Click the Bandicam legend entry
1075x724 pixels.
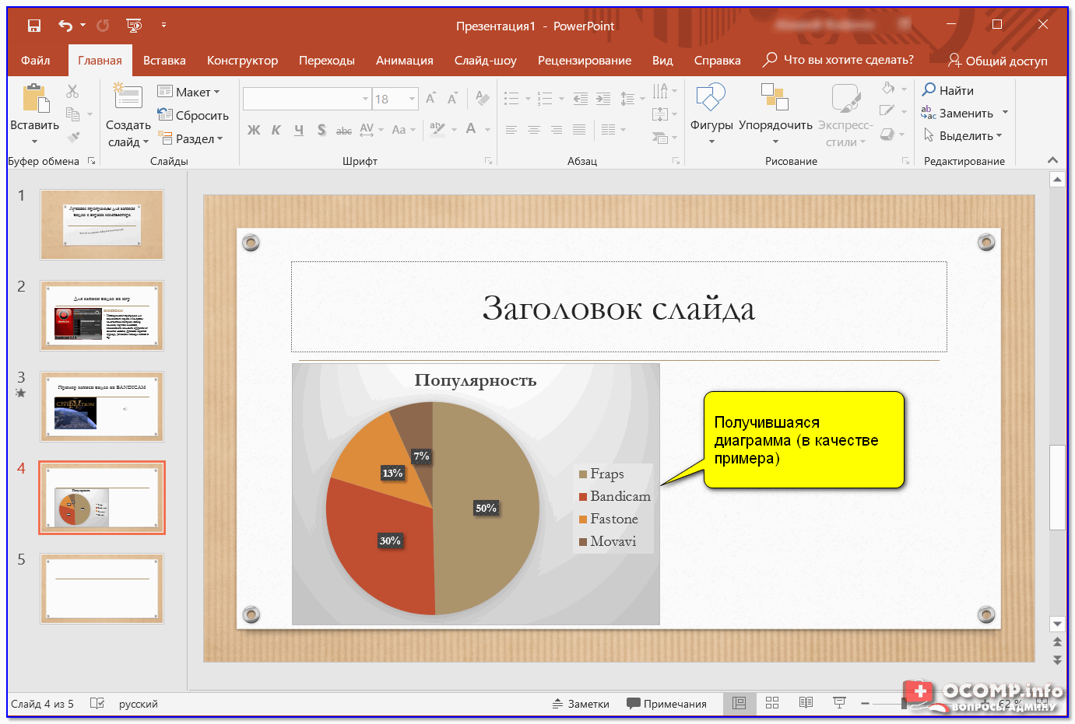tap(615, 496)
